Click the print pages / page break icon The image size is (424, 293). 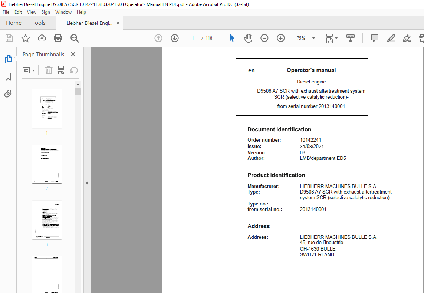[x=61, y=70]
